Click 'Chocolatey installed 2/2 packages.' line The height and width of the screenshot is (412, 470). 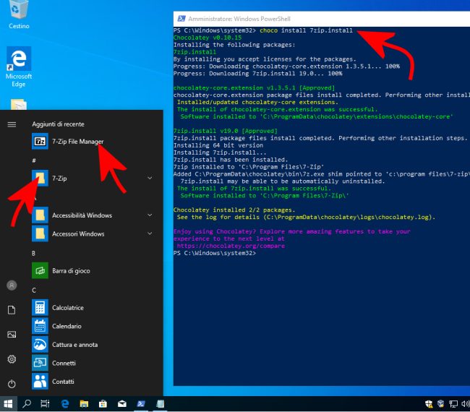click(234, 210)
